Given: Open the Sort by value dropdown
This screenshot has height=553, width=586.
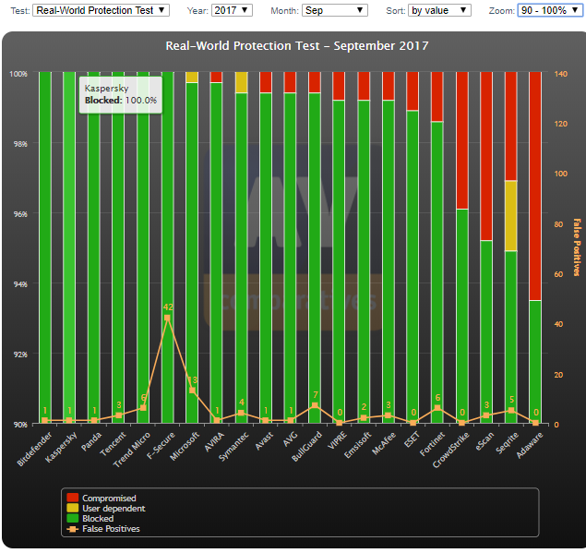Looking at the screenshot, I should click(x=439, y=10).
